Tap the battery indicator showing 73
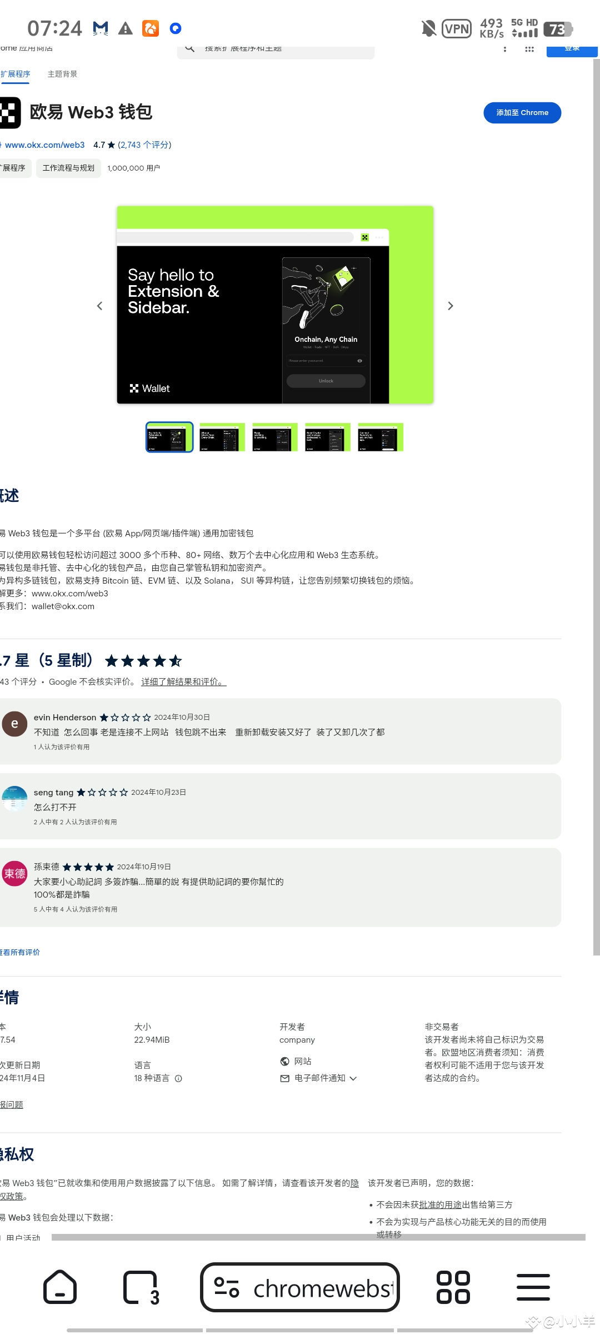Screen dimensions: 600x1334 (x=558, y=29)
